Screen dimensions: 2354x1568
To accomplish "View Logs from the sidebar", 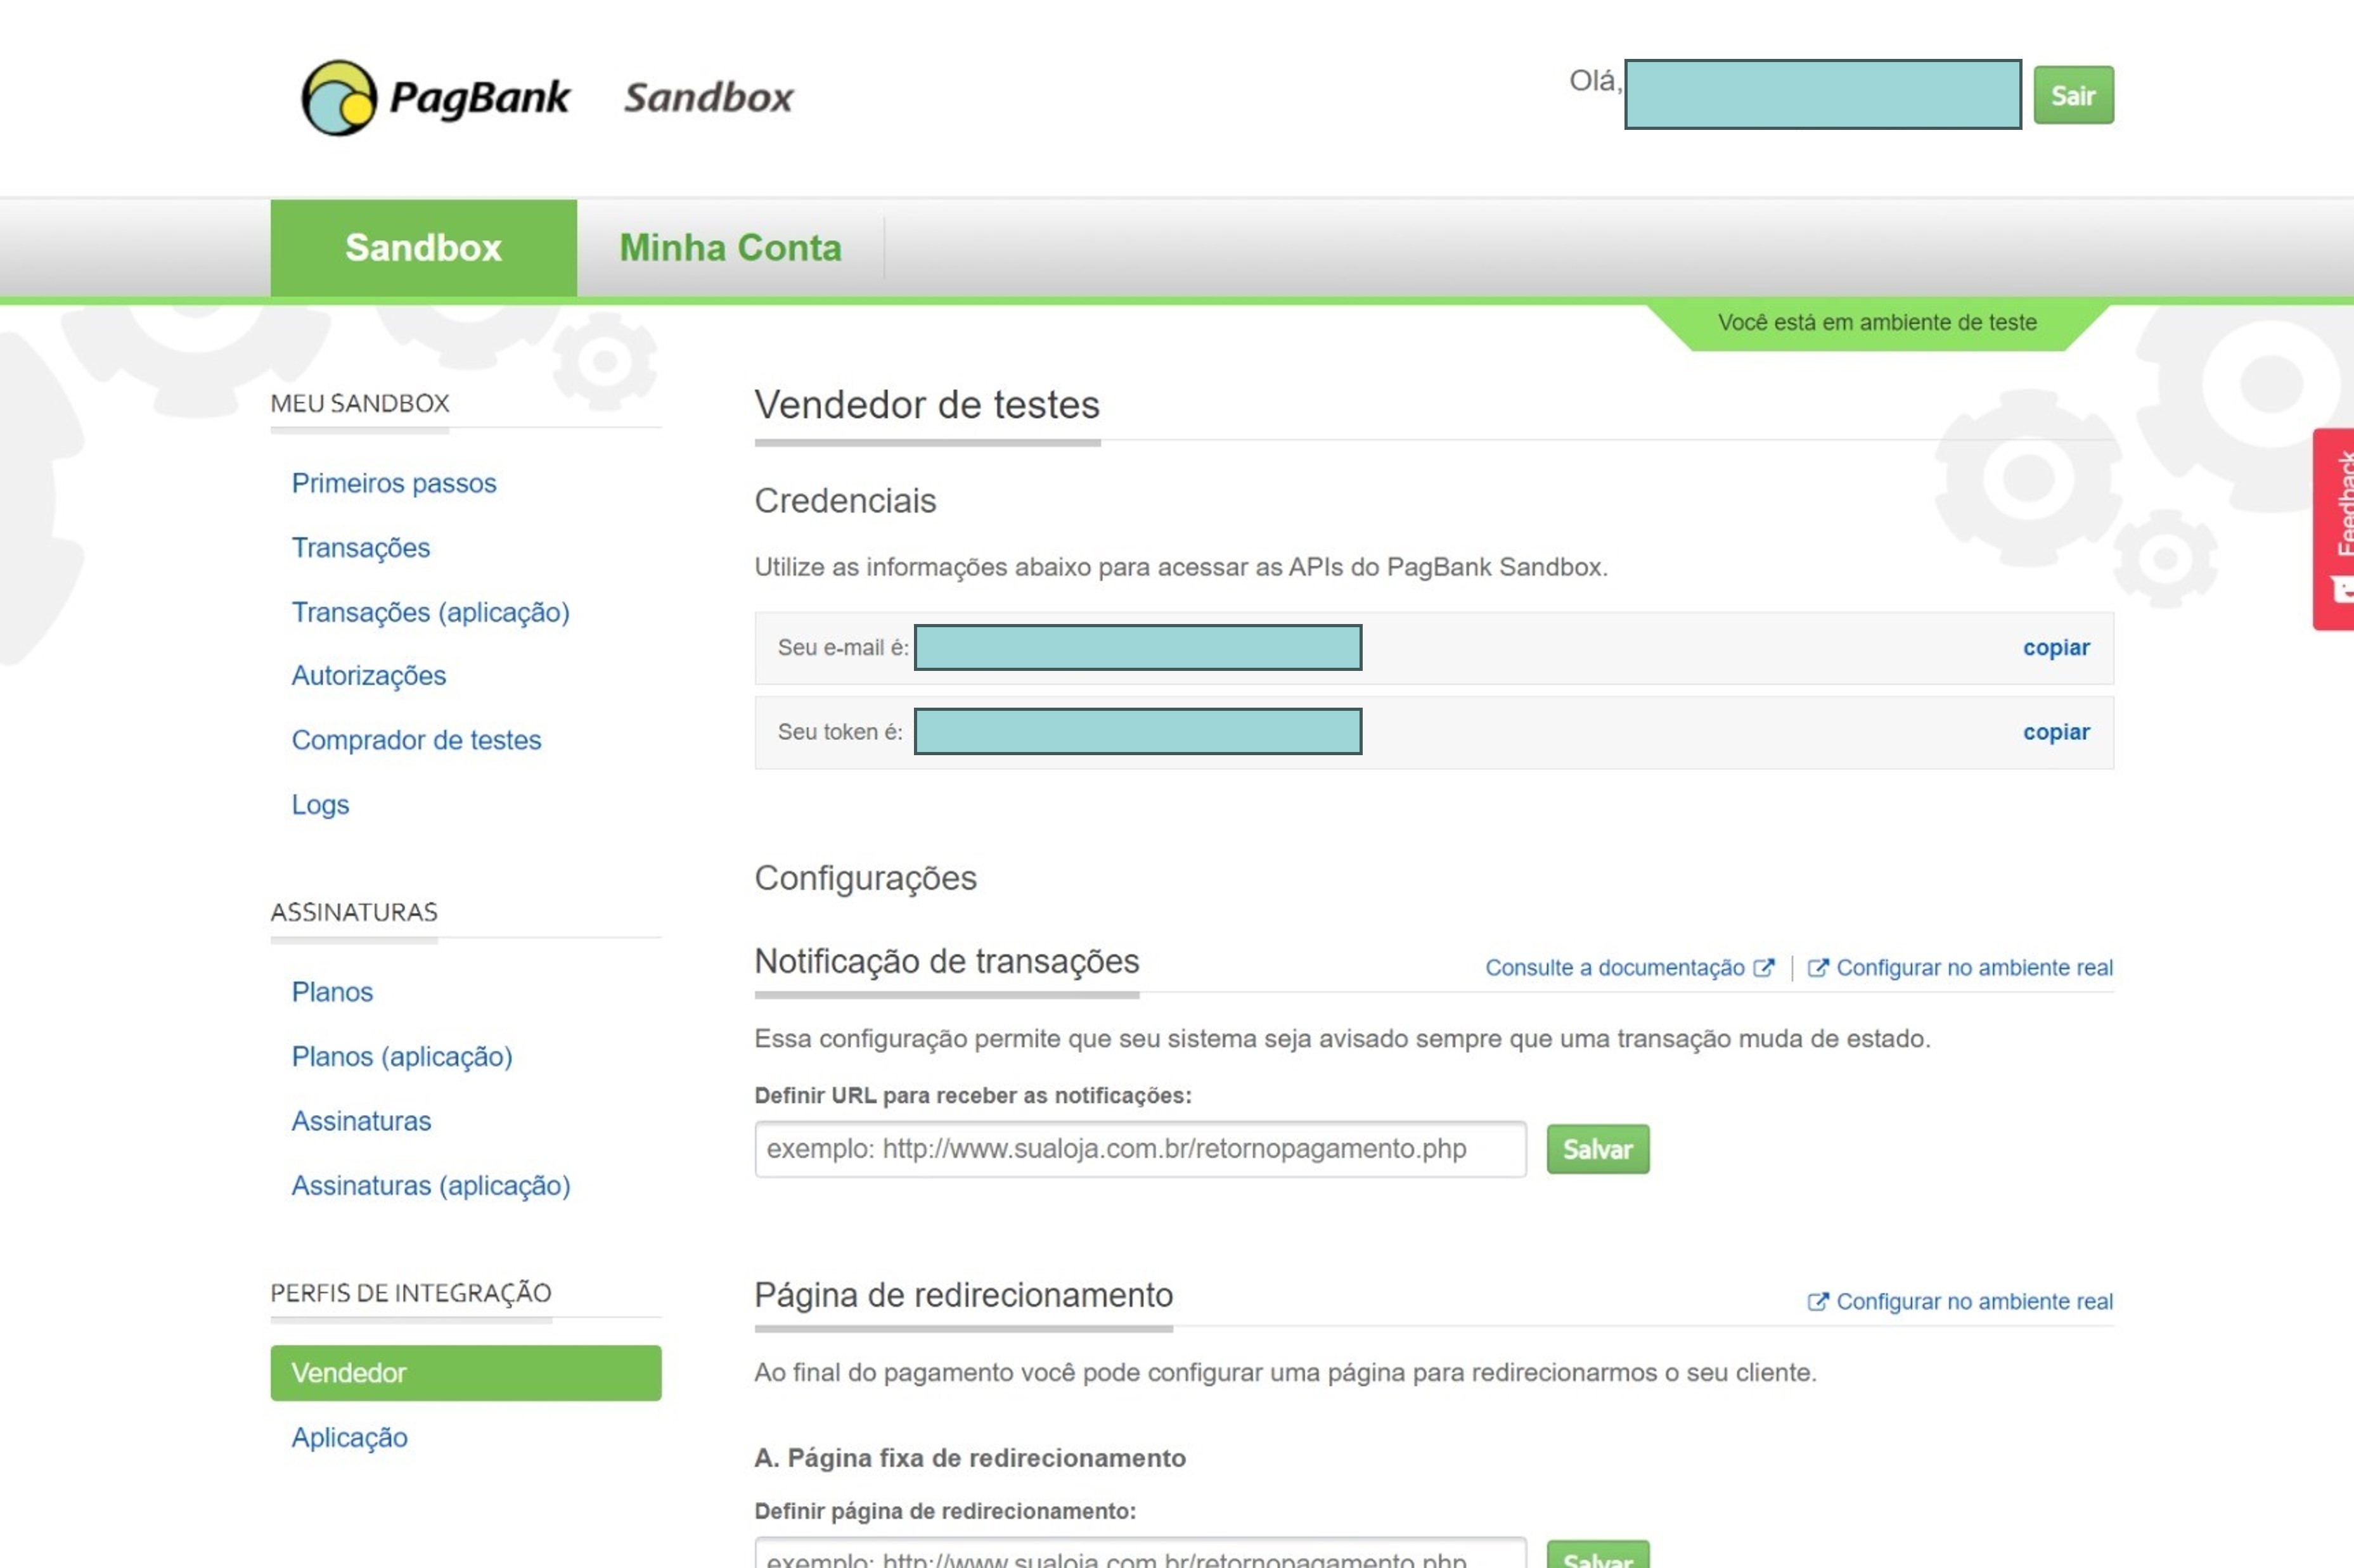I will [320, 805].
